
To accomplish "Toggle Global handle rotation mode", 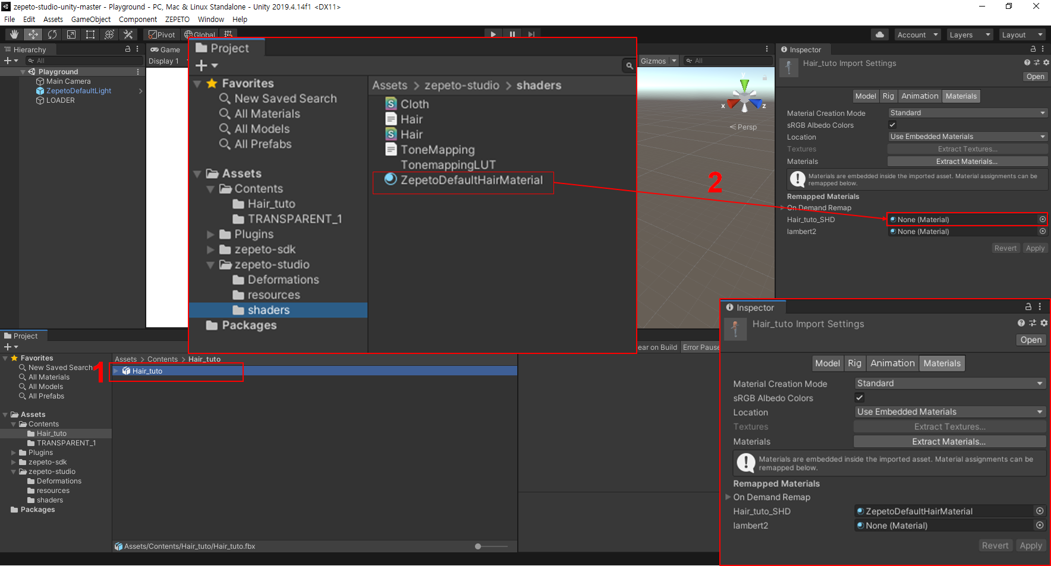I will [x=200, y=34].
